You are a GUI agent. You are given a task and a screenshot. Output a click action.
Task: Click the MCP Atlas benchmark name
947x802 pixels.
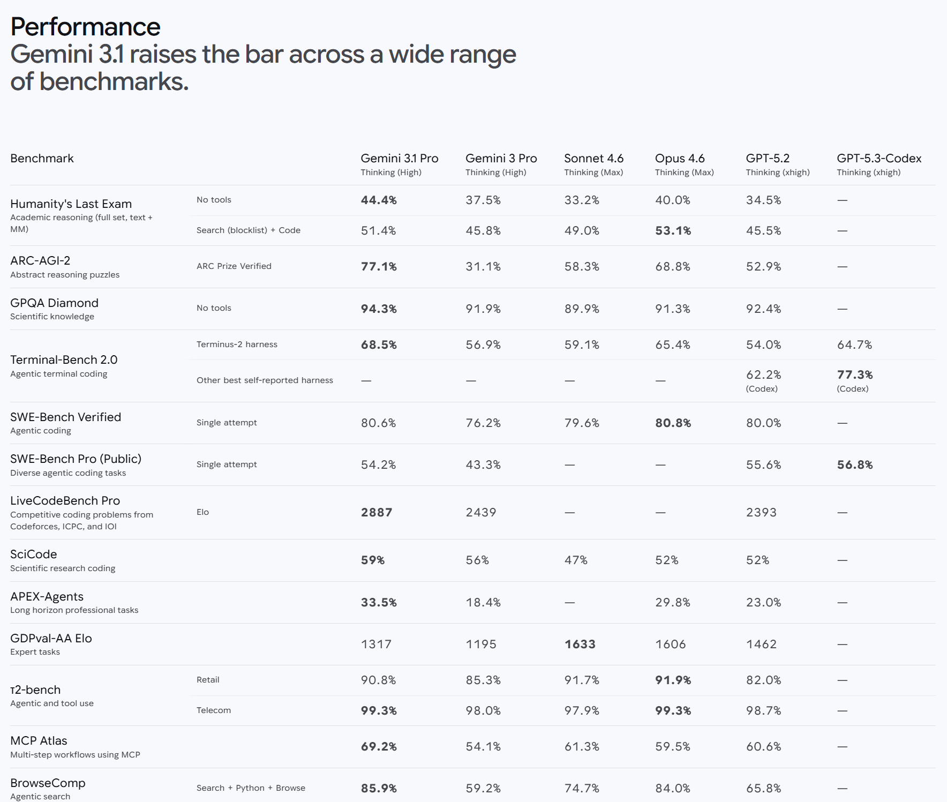coord(39,741)
